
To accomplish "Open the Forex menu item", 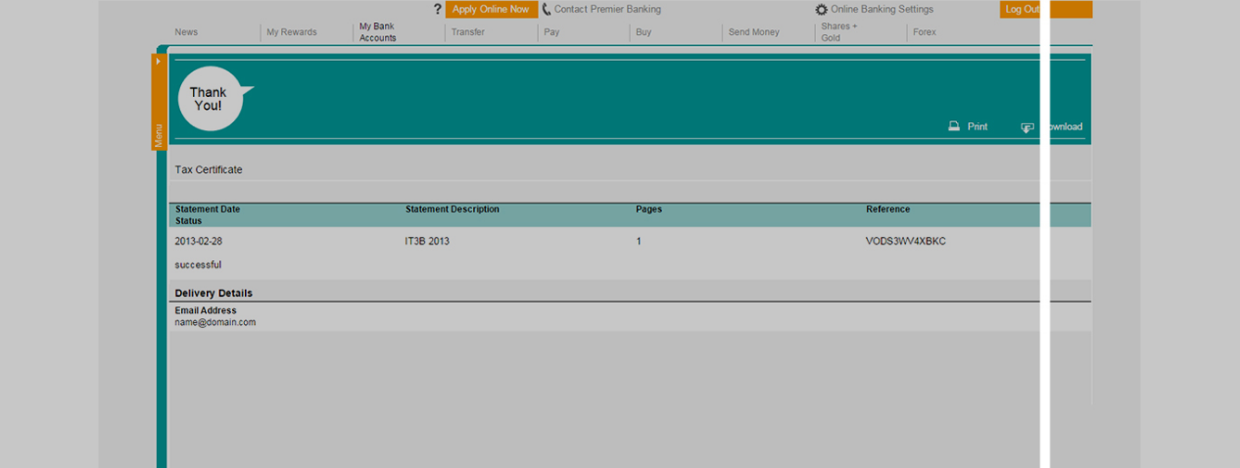I will [x=925, y=32].
